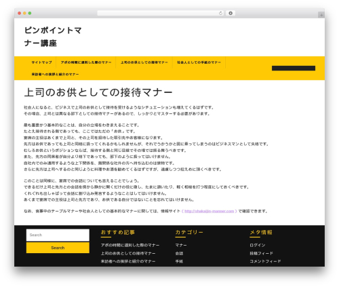This screenshot has width=339, height=287.
Task: Open the コメントフィード link
Action: point(265,261)
